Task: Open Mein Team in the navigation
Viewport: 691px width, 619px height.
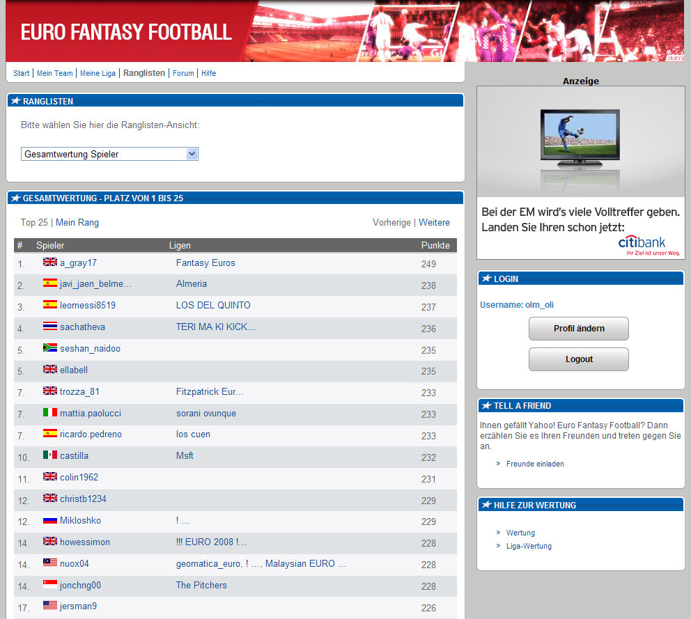Action: [x=54, y=73]
